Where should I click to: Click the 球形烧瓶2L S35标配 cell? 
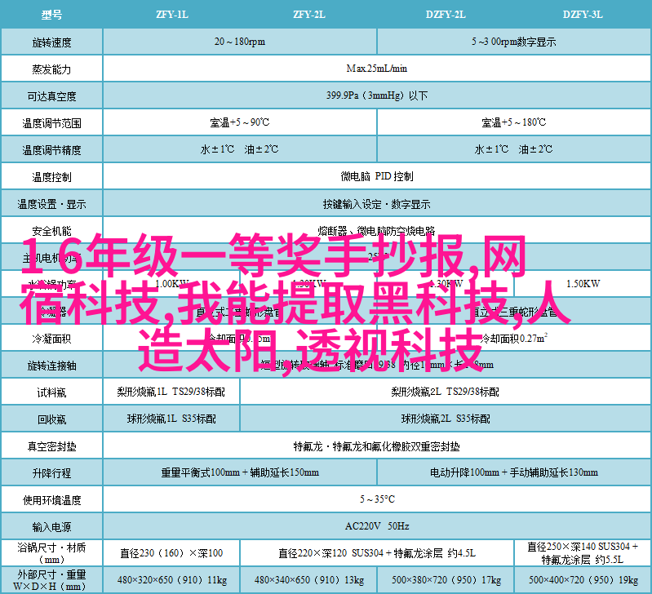446,419
